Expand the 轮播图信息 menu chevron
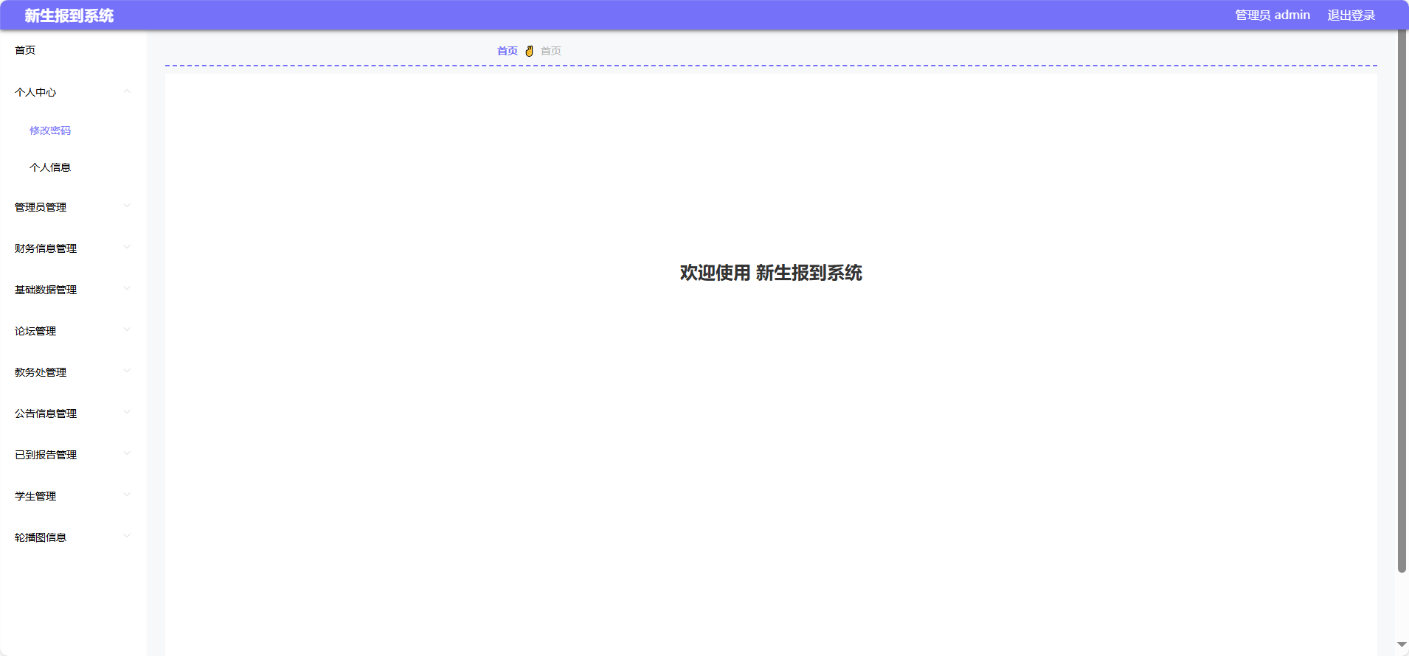The image size is (1409, 656). (x=127, y=536)
